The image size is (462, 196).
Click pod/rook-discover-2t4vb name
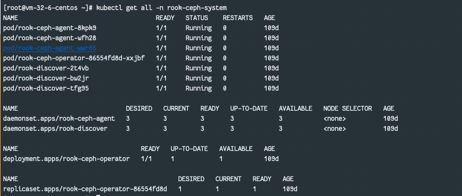click(x=46, y=68)
